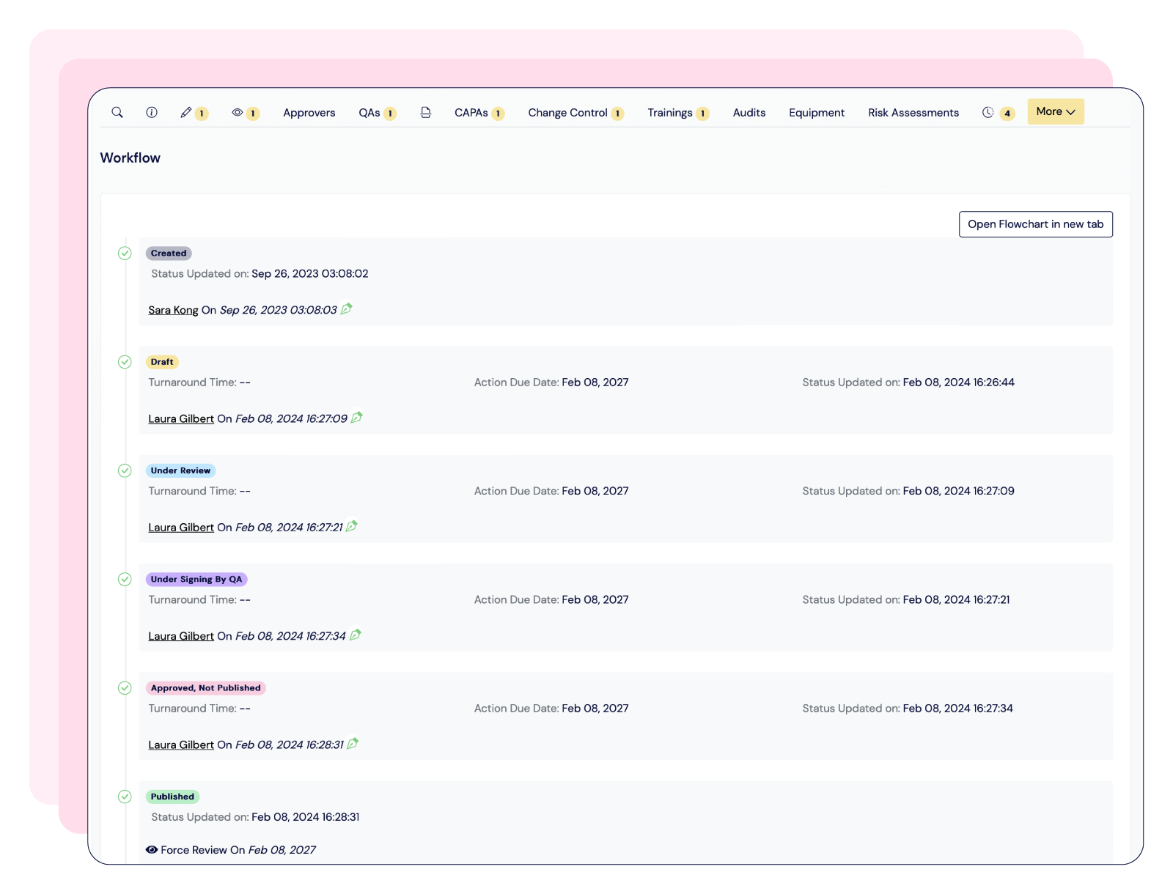Open Laura Gilbert link in Under Signing By QA
The height and width of the screenshot is (894, 1173).
(181, 636)
